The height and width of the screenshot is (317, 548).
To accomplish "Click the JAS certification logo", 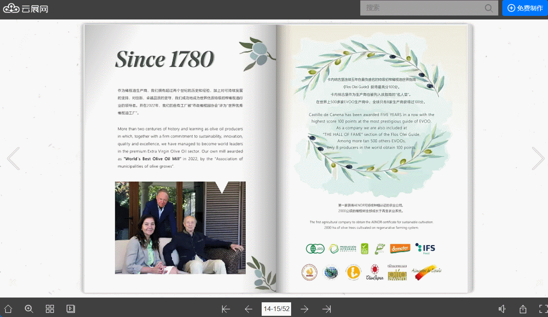I will click(x=315, y=249).
